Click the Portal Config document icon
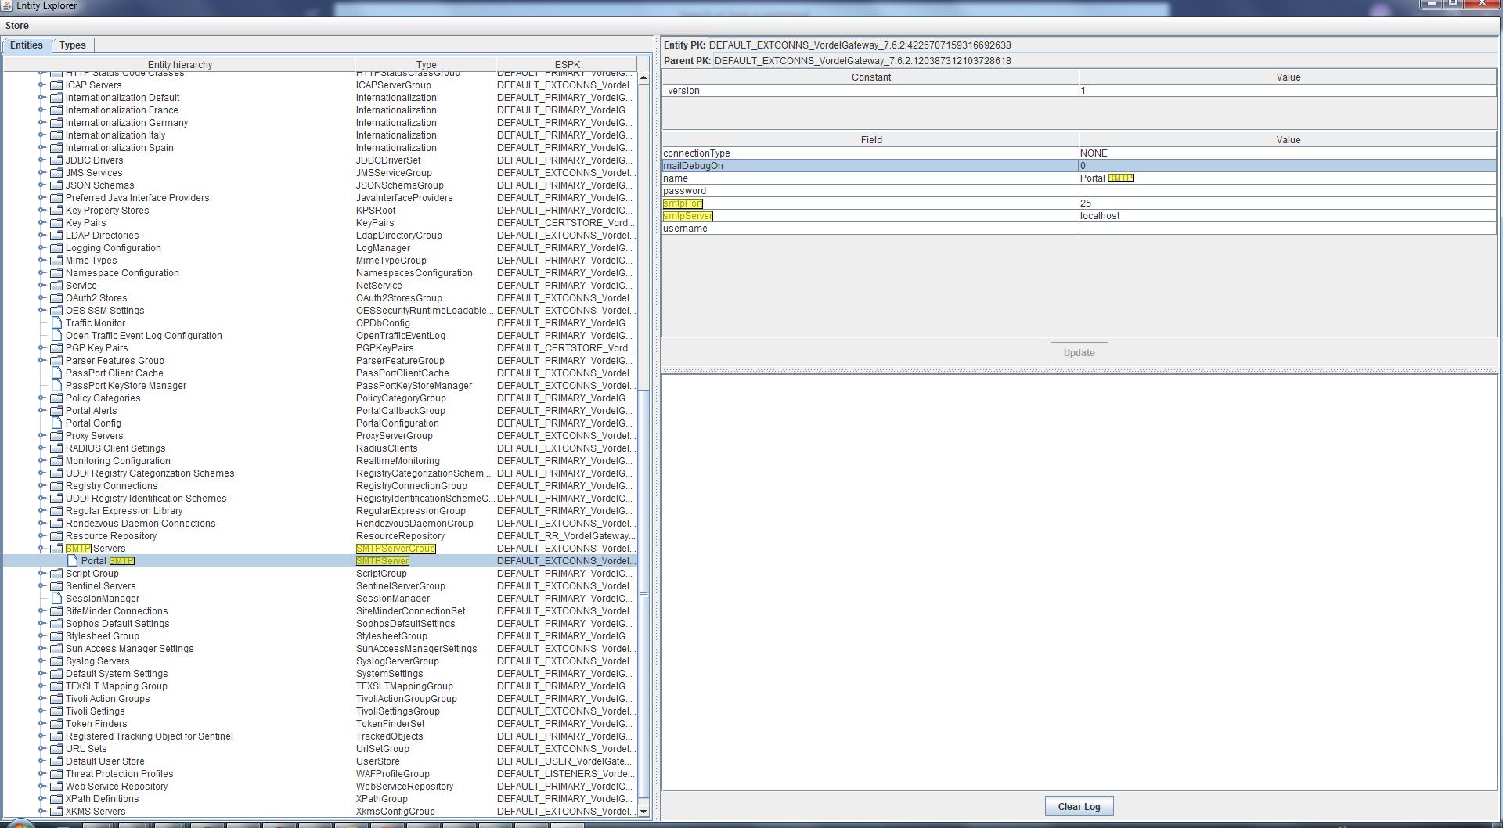1503x828 pixels. [x=56, y=423]
